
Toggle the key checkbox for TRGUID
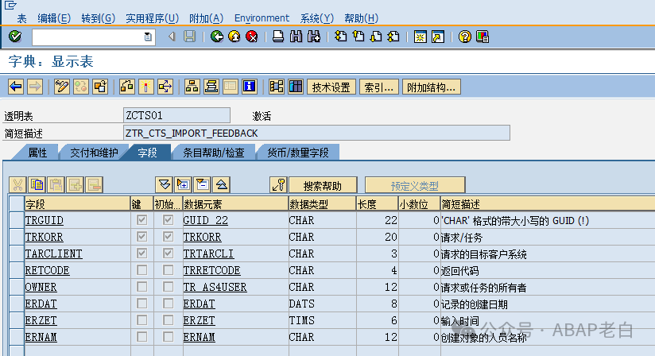[x=141, y=220]
